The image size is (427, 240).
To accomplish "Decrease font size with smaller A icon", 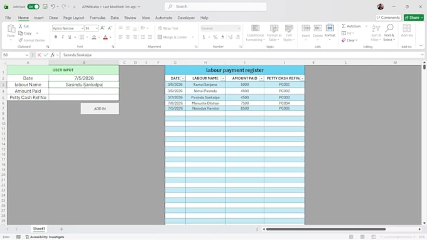I will coord(110,28).
